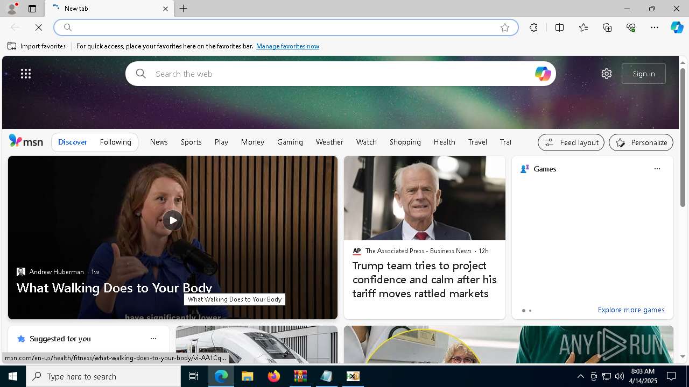Open the Manage favorites now link
Image resolution: width=689 pixels, height=387 pixels.
pyautogui.click(x=287, y=46)
